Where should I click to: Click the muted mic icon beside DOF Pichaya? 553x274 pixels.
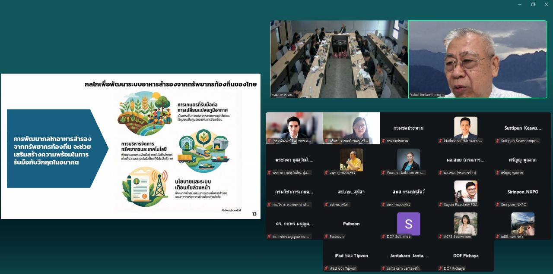pos(440,268)
